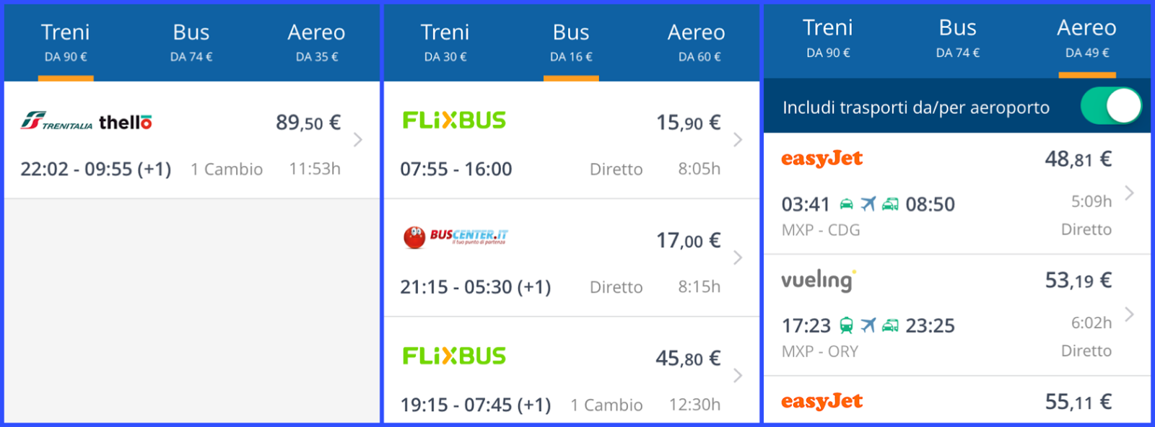This screenshot has width=1155, height=427.
Task: Click the airplane icon in the 03:41 easyJet row
Action: click(x=868, y=204)
